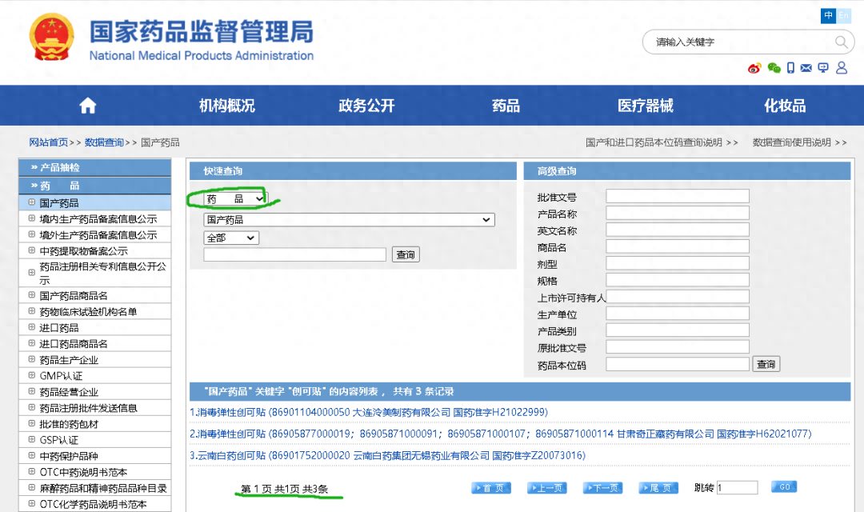864x512 pixels.
Task: Click the magnifier in the keyword search box
Action: (841, 42)
